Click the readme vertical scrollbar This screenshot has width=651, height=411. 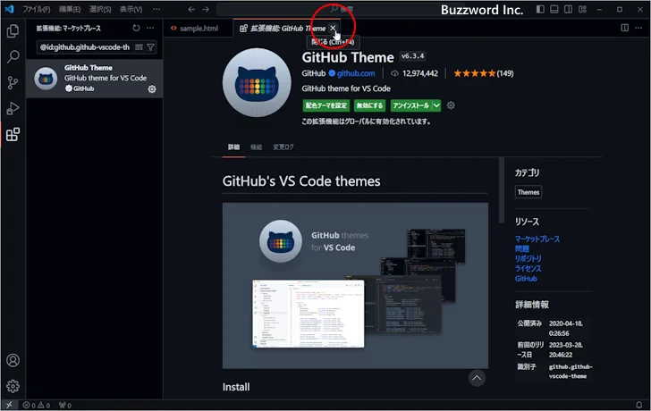coord(502,191)
